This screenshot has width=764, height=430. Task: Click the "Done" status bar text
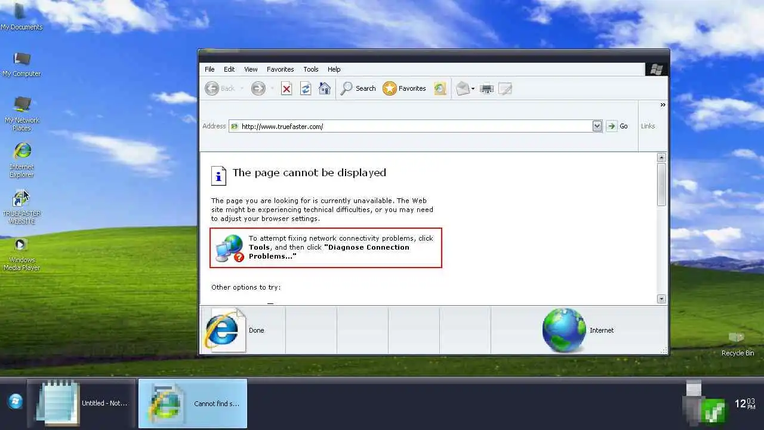click(256, 330)
